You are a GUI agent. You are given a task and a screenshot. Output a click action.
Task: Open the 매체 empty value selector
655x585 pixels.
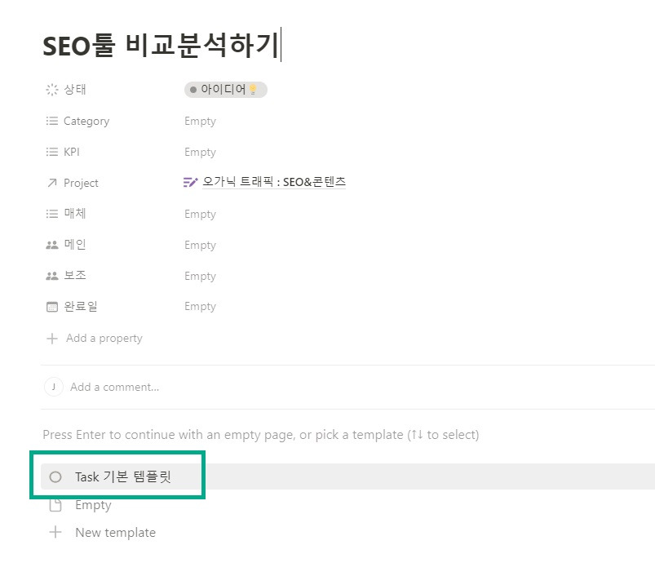200,214
